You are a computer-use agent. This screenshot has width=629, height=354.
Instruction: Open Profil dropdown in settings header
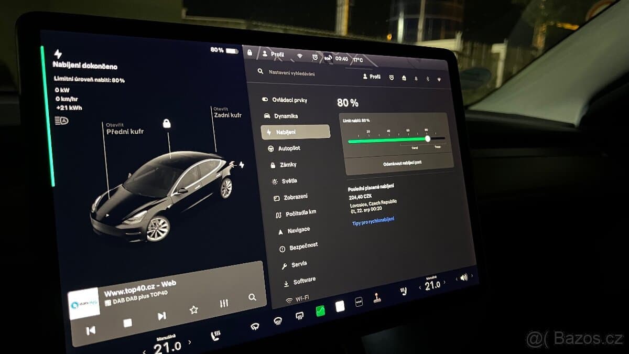click(372, 77)
